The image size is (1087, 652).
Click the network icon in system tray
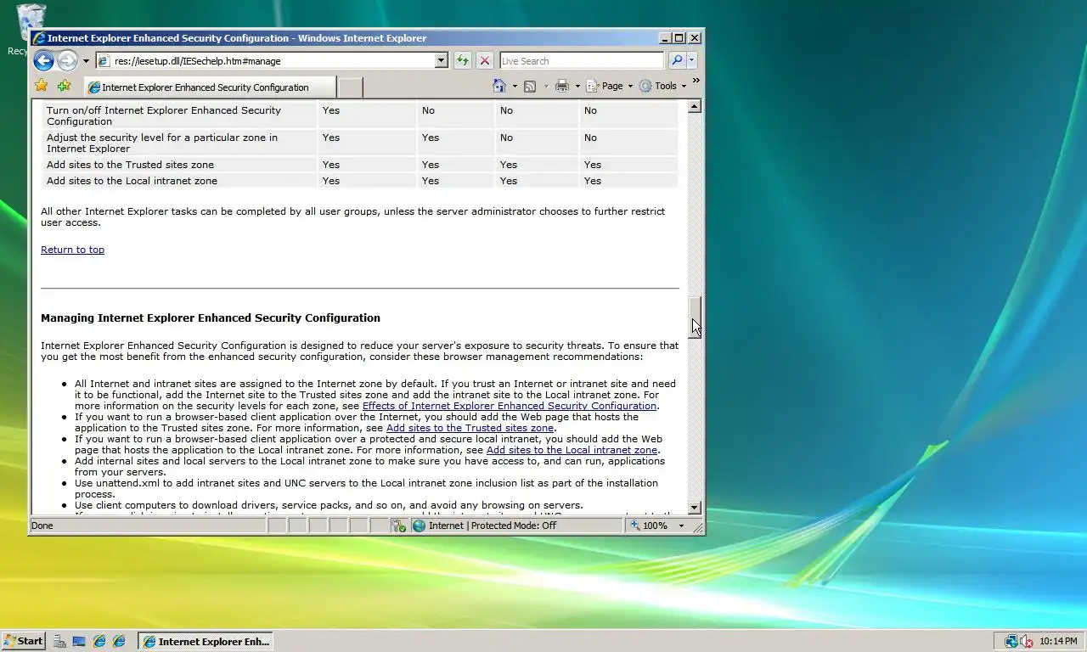(1011, 641)
